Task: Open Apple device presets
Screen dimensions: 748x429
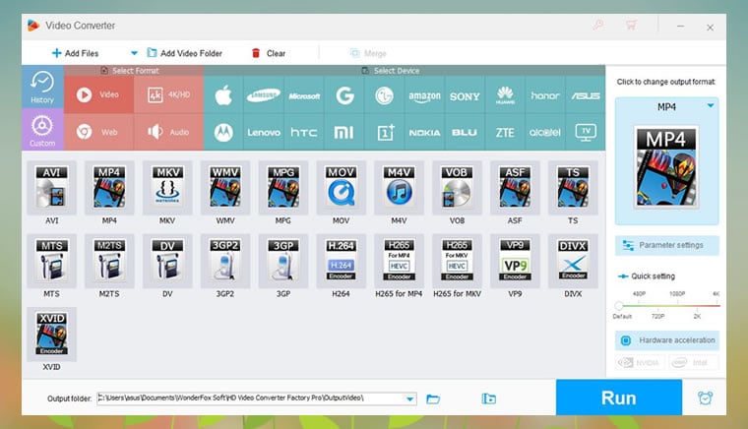Action: (x=223, y=95)
